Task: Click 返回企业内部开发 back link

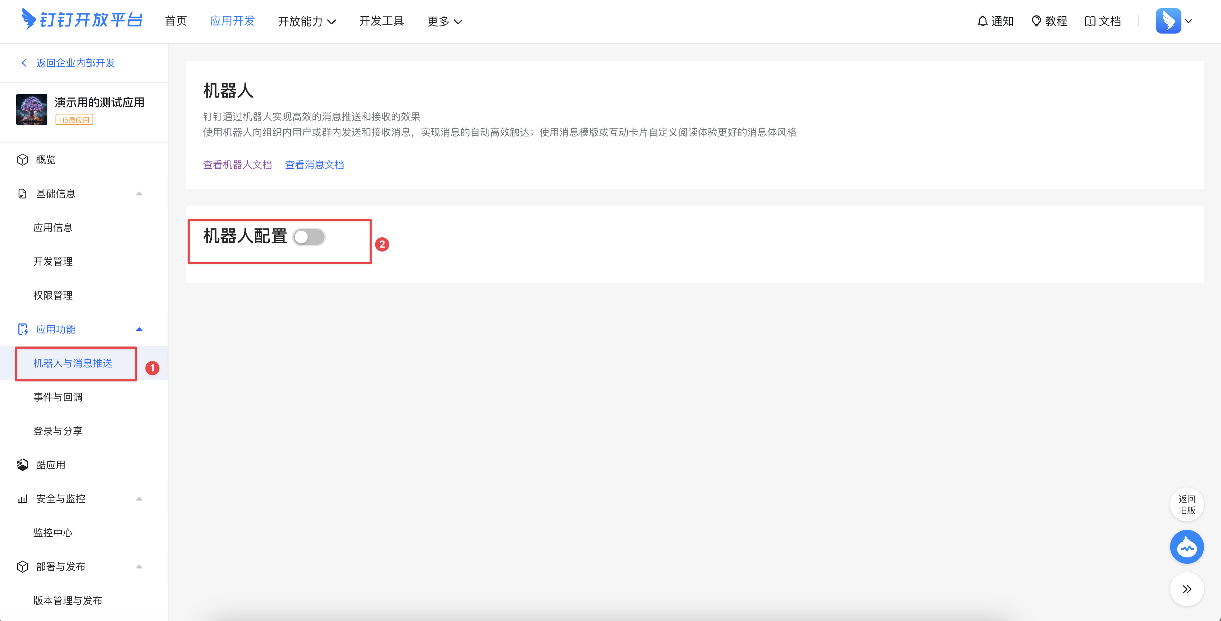Action: (x=75, y=63)
